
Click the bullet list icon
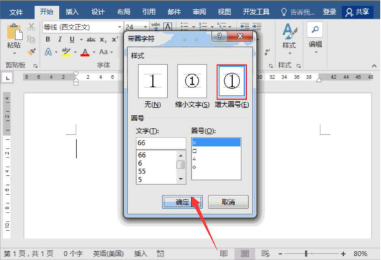coord(184,26)
